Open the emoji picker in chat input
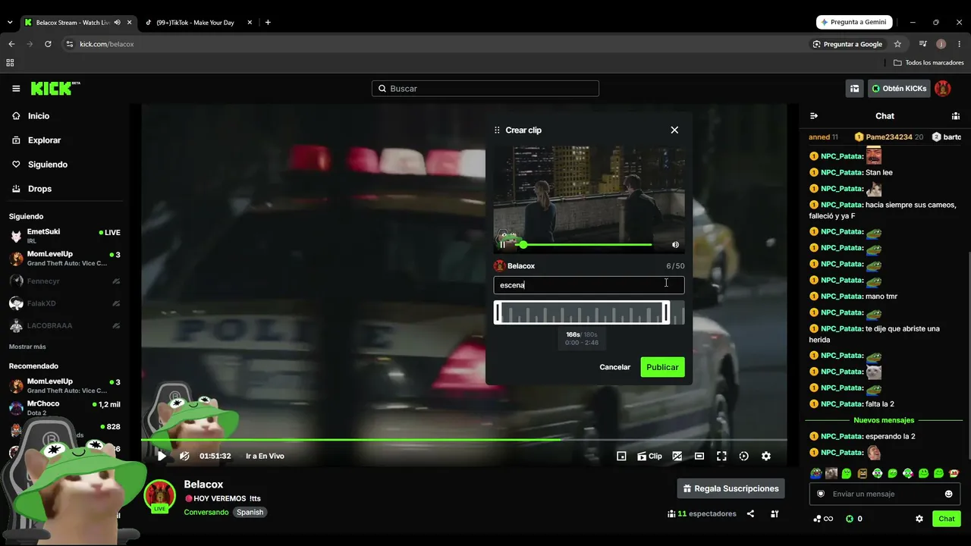The width and height of the screenshot is (971, 546). (x=948, y=494)
